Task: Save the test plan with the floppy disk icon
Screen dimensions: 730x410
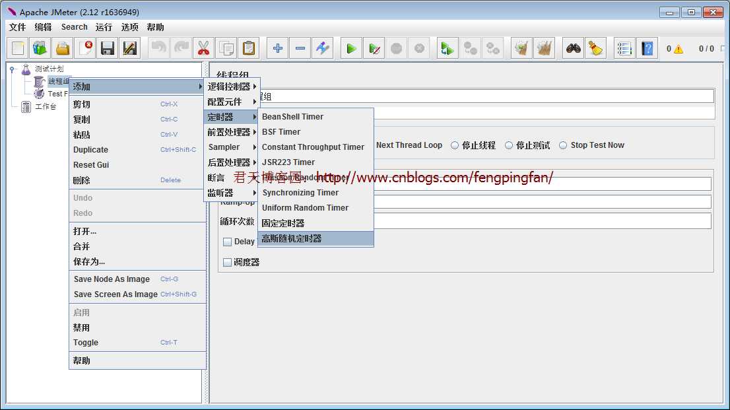Action: coord(107,48)
